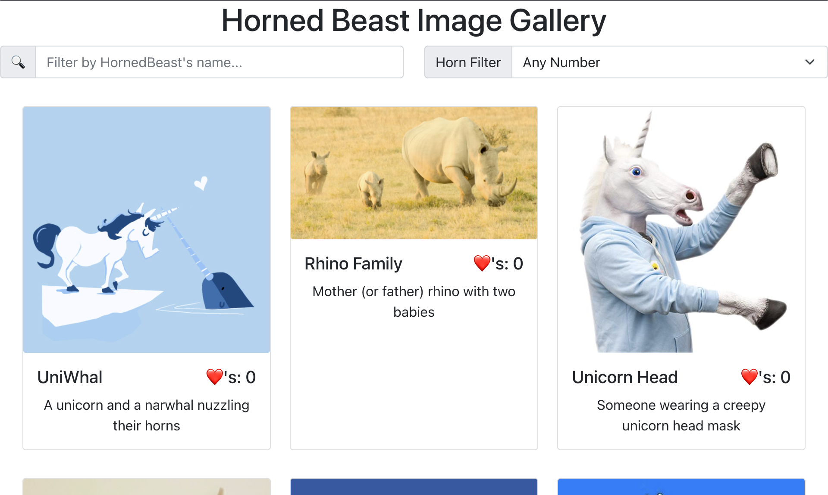Focus the filter by HornedBeast's name field
This screenshot has height=495, width=828.
[219, 62]
